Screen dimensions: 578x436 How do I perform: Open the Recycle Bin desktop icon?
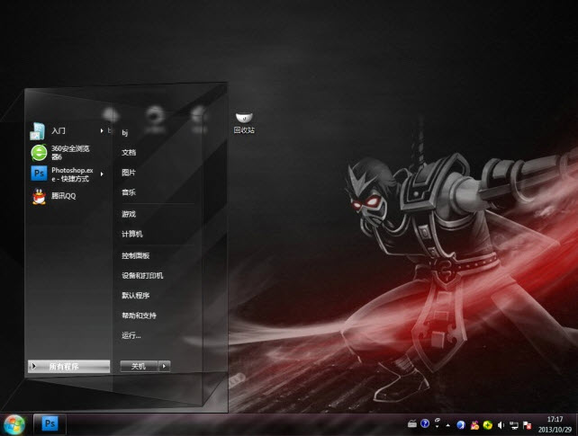click(244, 123)
